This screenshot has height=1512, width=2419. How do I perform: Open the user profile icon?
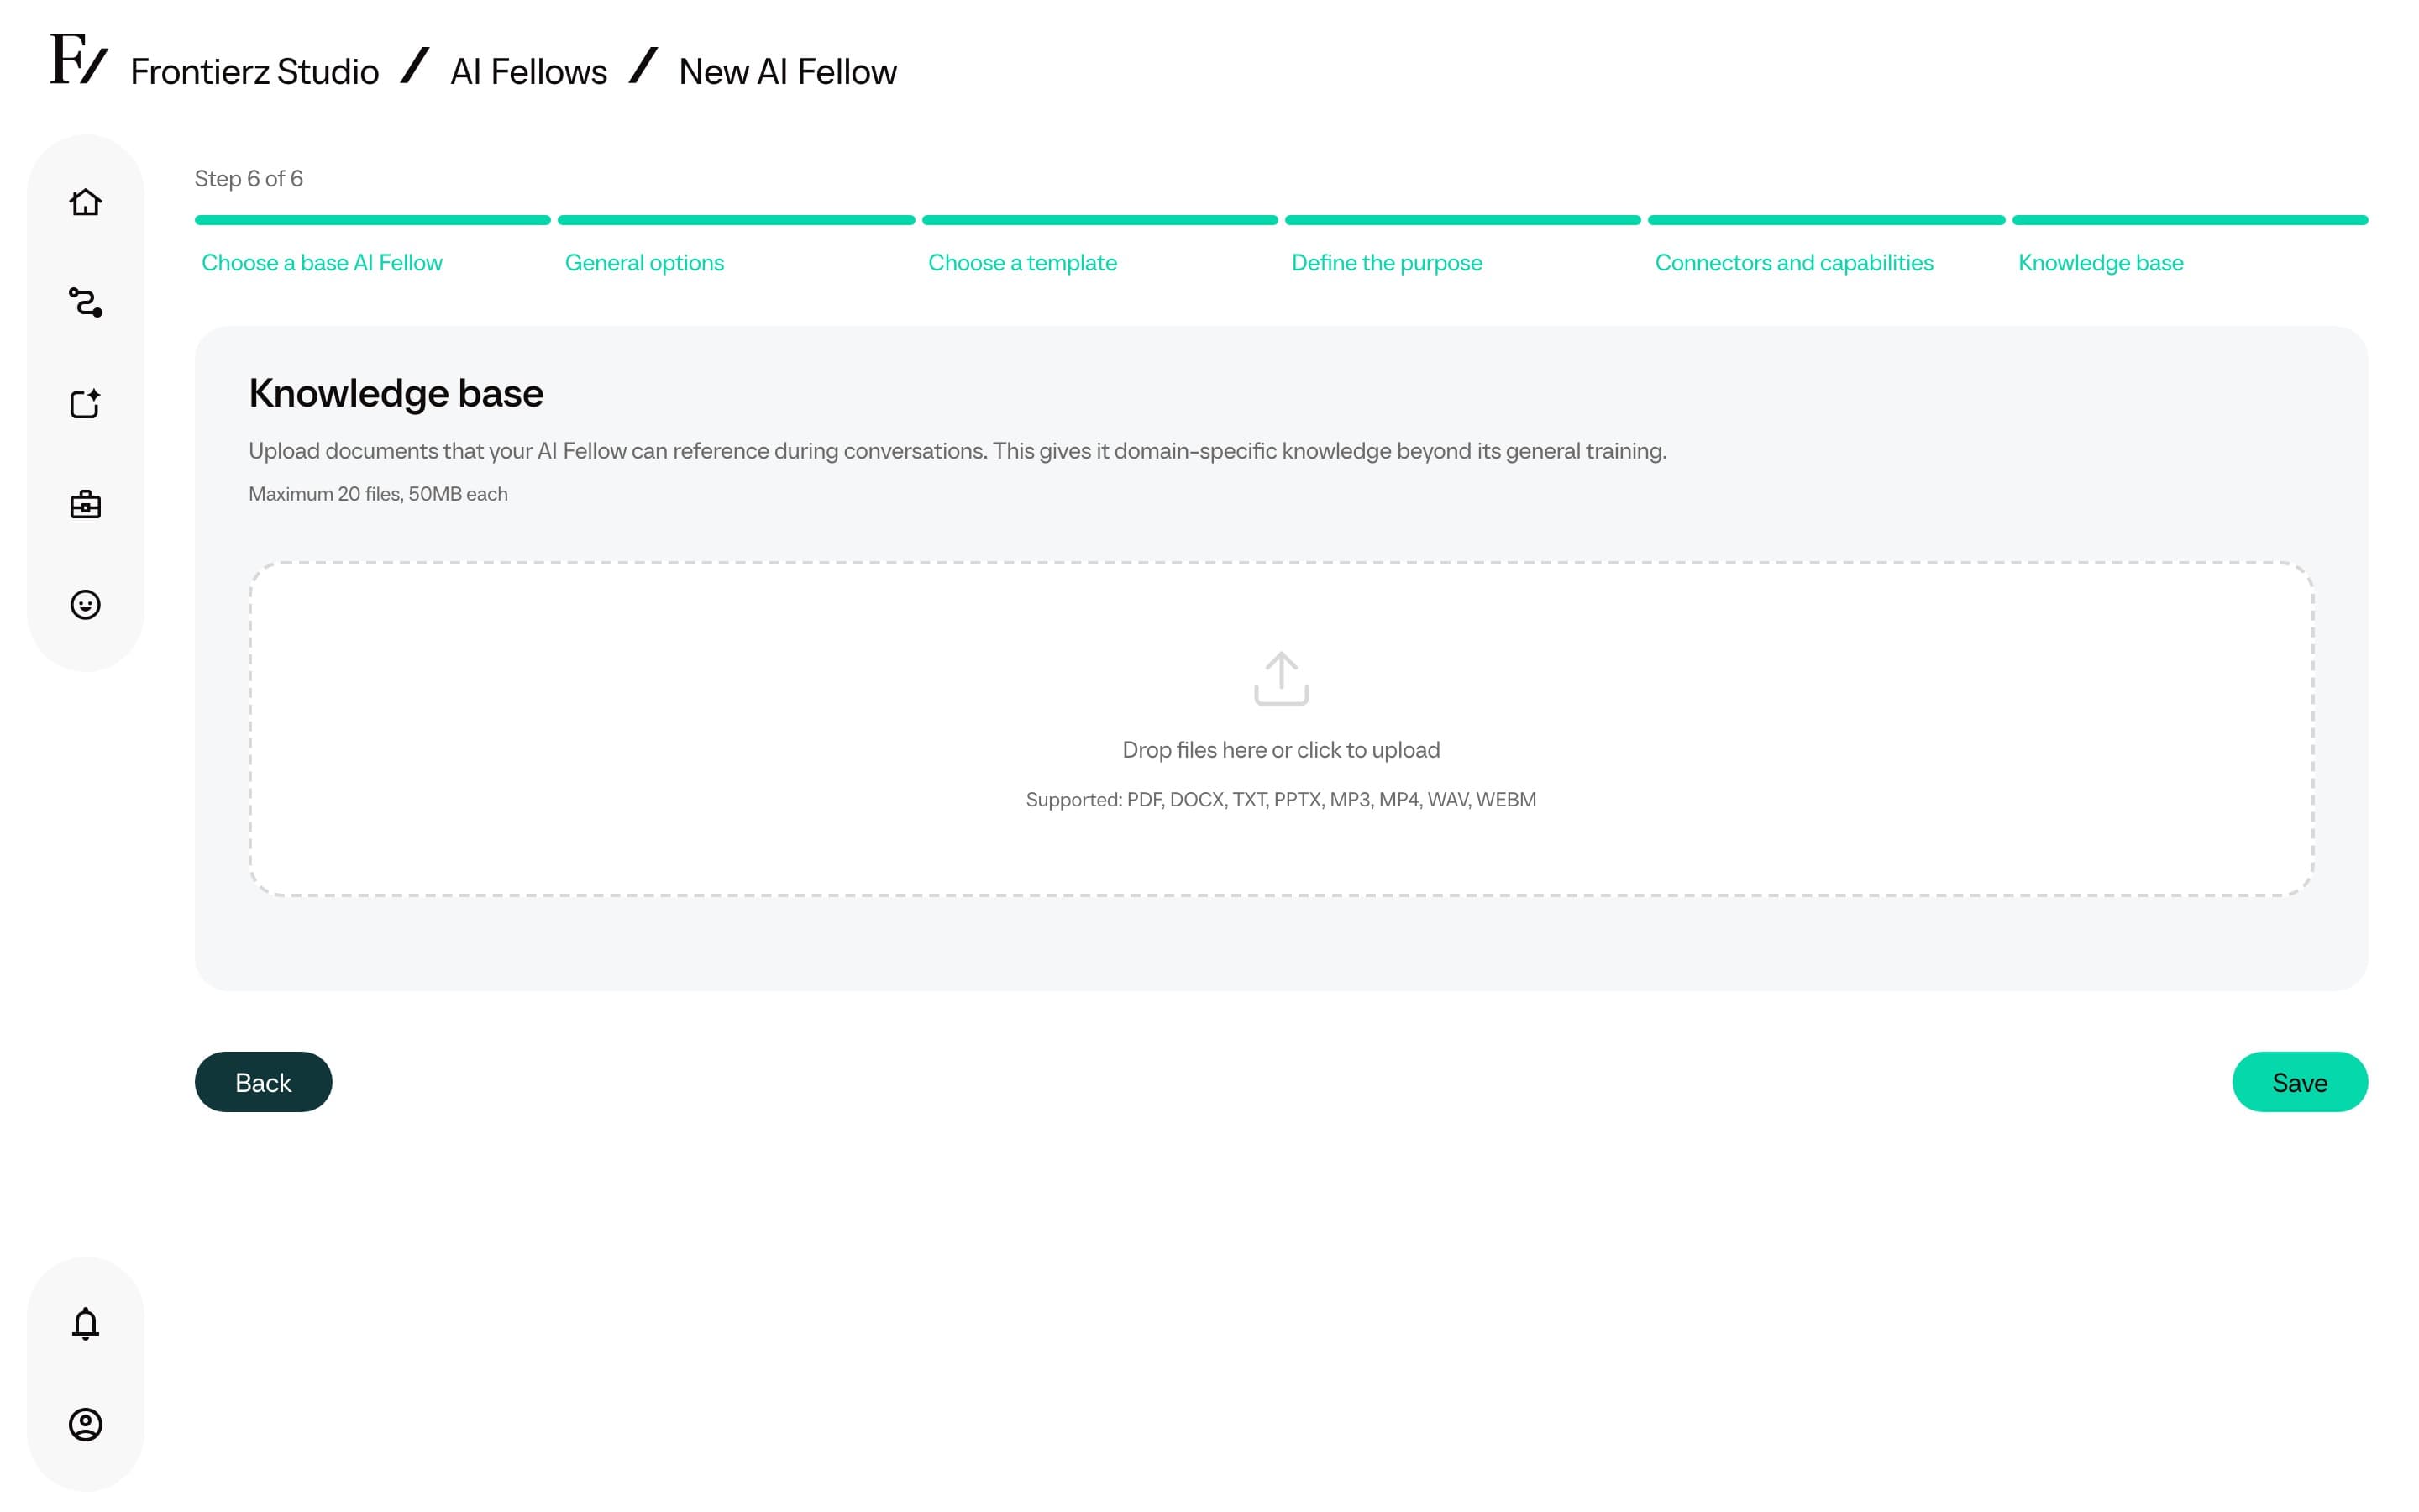[x=85, y=1424]
